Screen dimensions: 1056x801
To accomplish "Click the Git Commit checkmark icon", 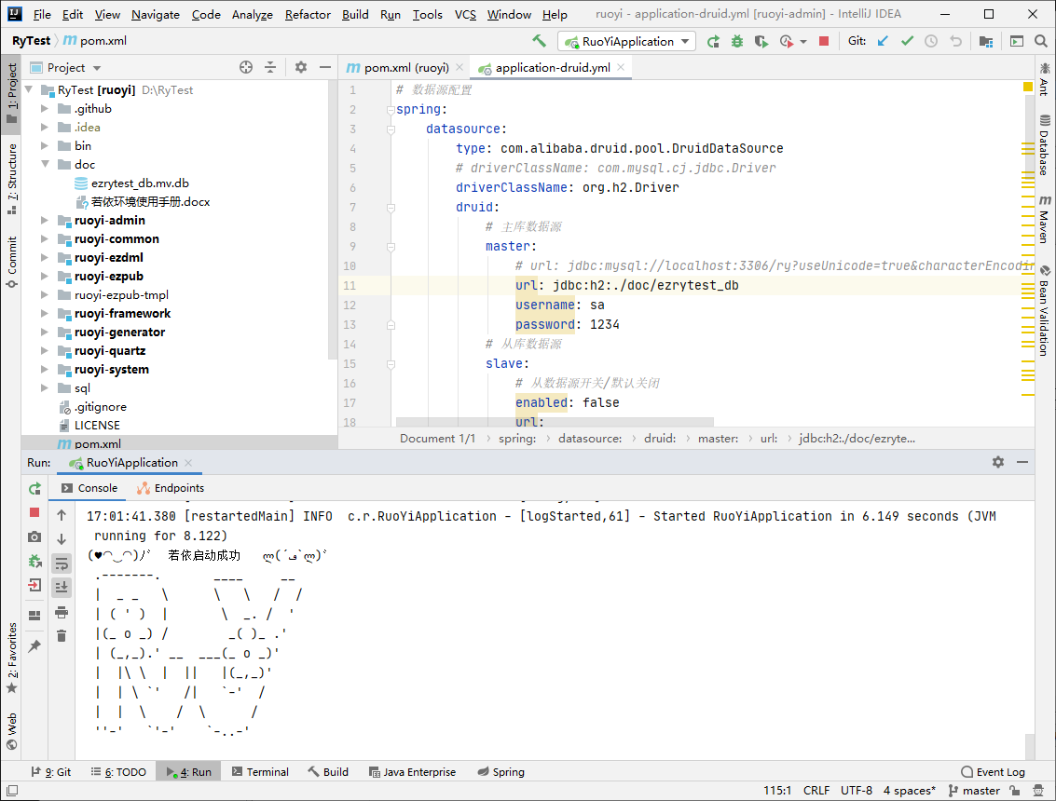I will (907, 41).
